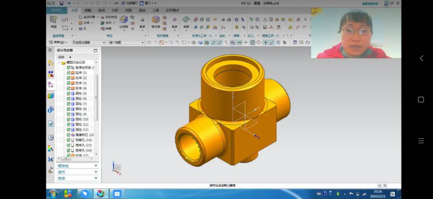
Task: Click the Save icon in title bar
Action: coord(61,3)
